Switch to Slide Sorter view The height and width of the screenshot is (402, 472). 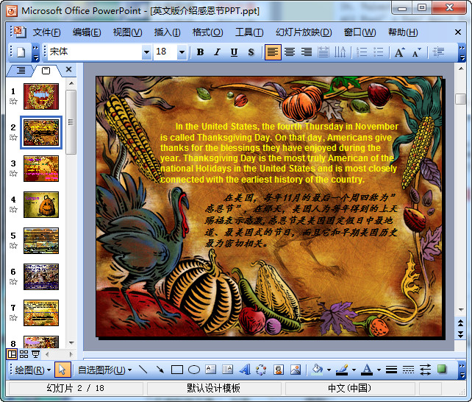(24, 354)
